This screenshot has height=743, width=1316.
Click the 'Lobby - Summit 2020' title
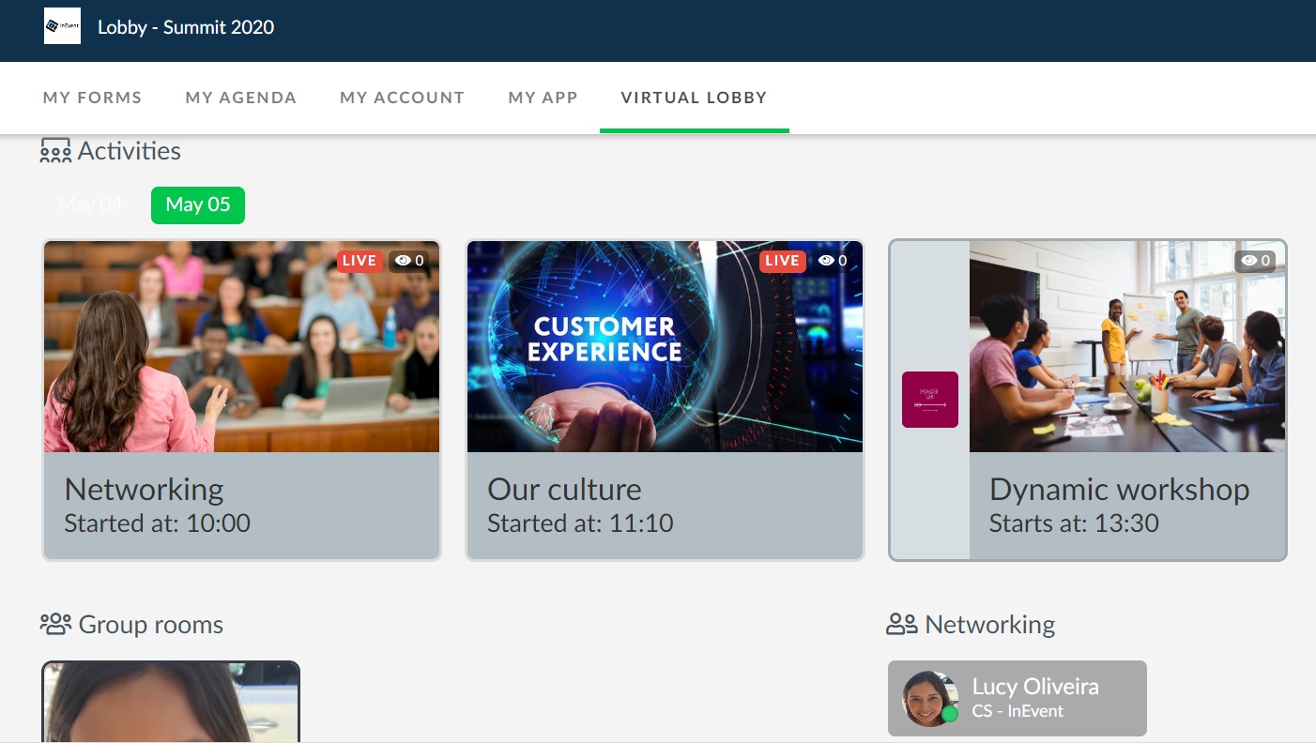click(x=186, y=27)
